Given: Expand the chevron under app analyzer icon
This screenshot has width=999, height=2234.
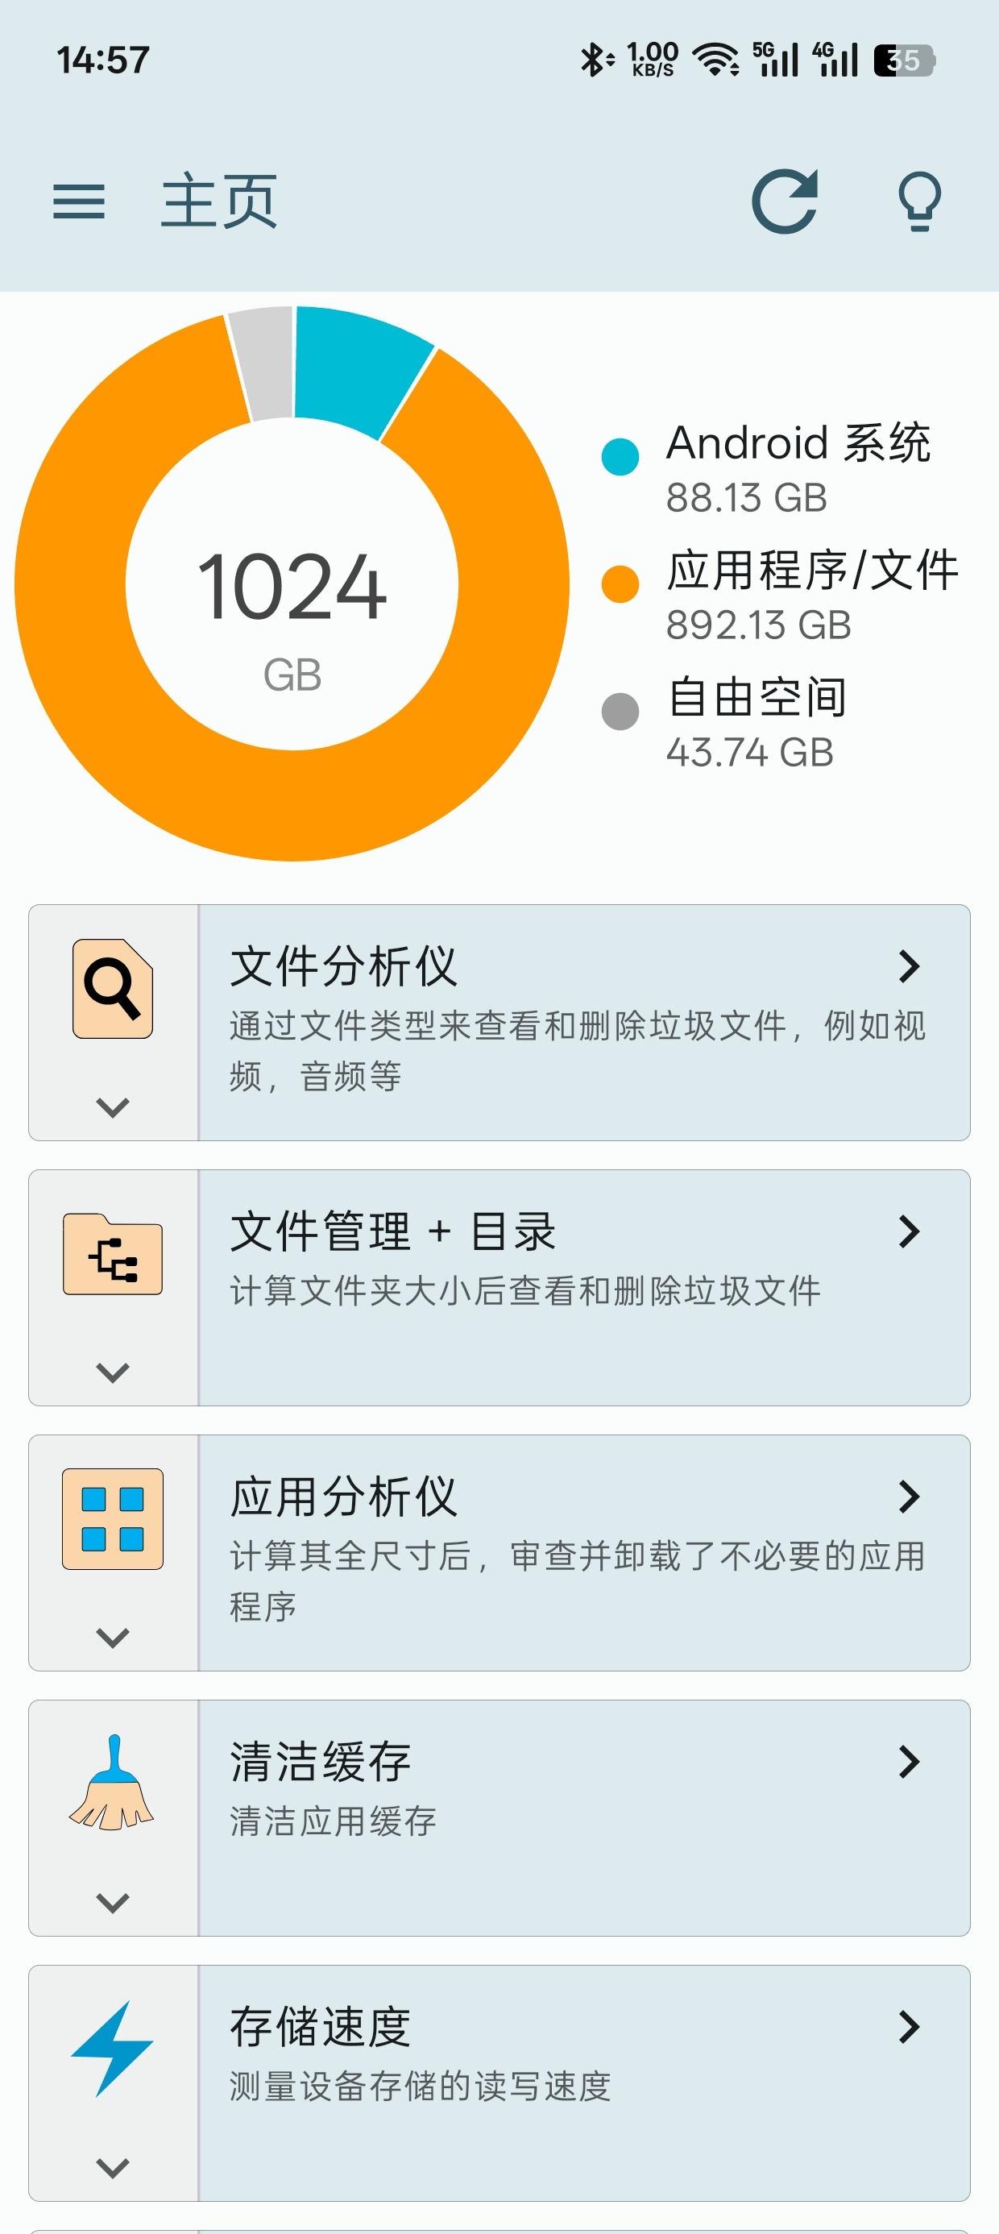Looking at the screenshot, I should click(x=113, y=1638).
